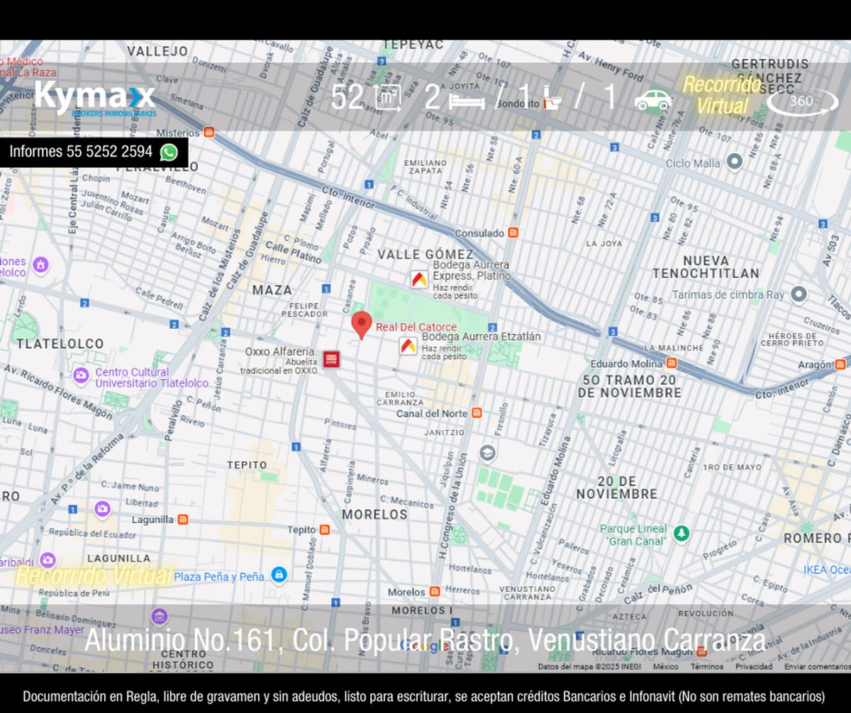Click the VALLE GÓMEZ neighborhood label
The image size is (851, 713).
(x=425, y=254)
